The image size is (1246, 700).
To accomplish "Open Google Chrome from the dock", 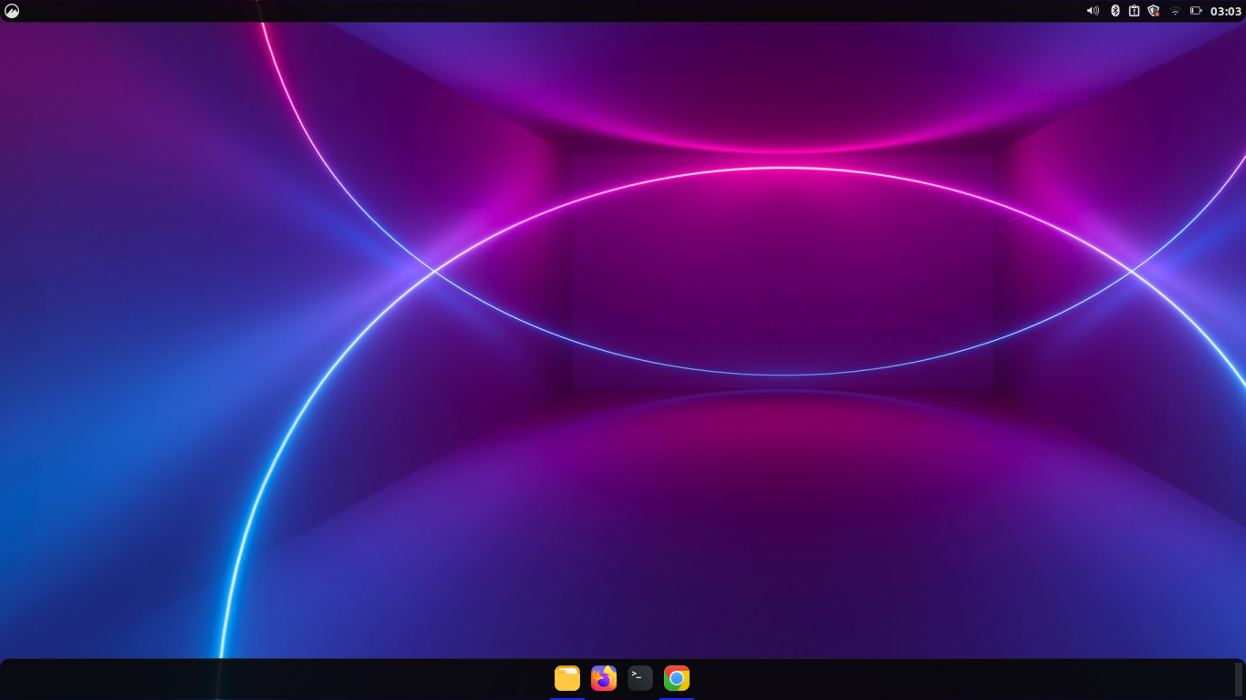I will 677,678.
